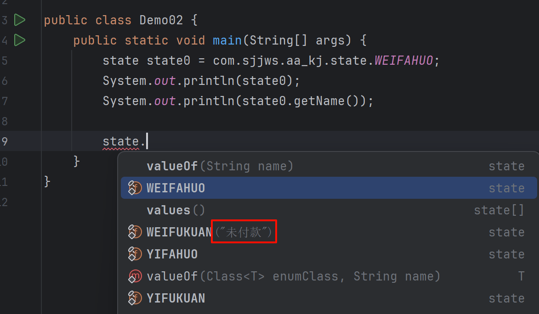Image resolution: width=539 pixels, height=314 pixels.
Task: Click line number 6 in the gutter
Action: click(x=4, y=81)
